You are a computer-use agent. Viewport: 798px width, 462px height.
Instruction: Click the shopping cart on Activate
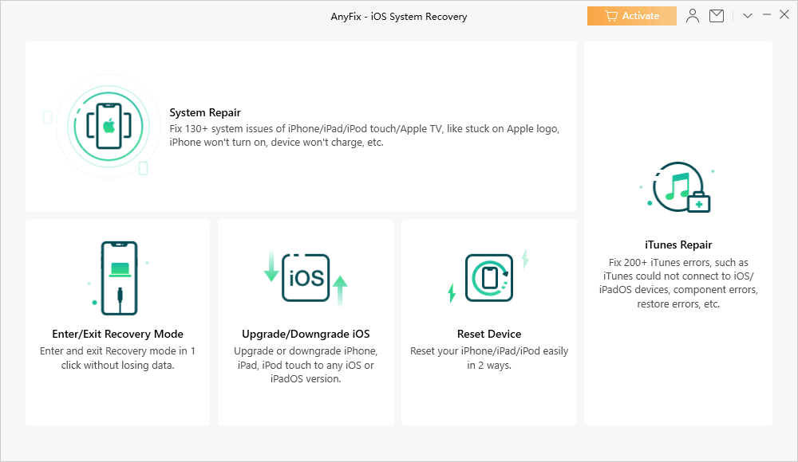point(611,16)
